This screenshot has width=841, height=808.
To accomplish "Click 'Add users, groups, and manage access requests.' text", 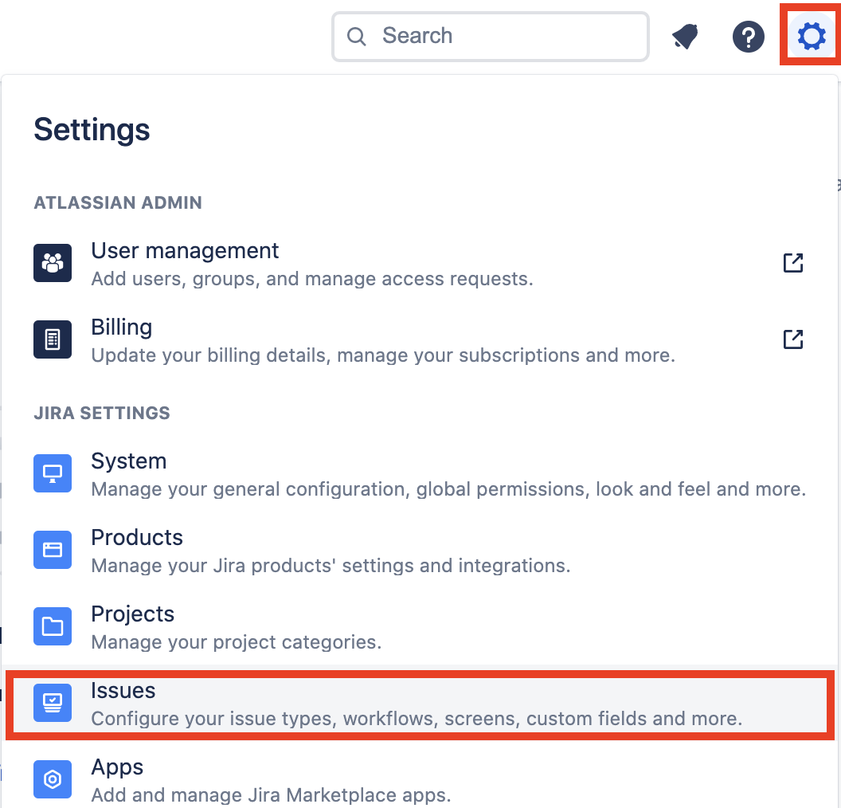I will [x=312, y=279].
